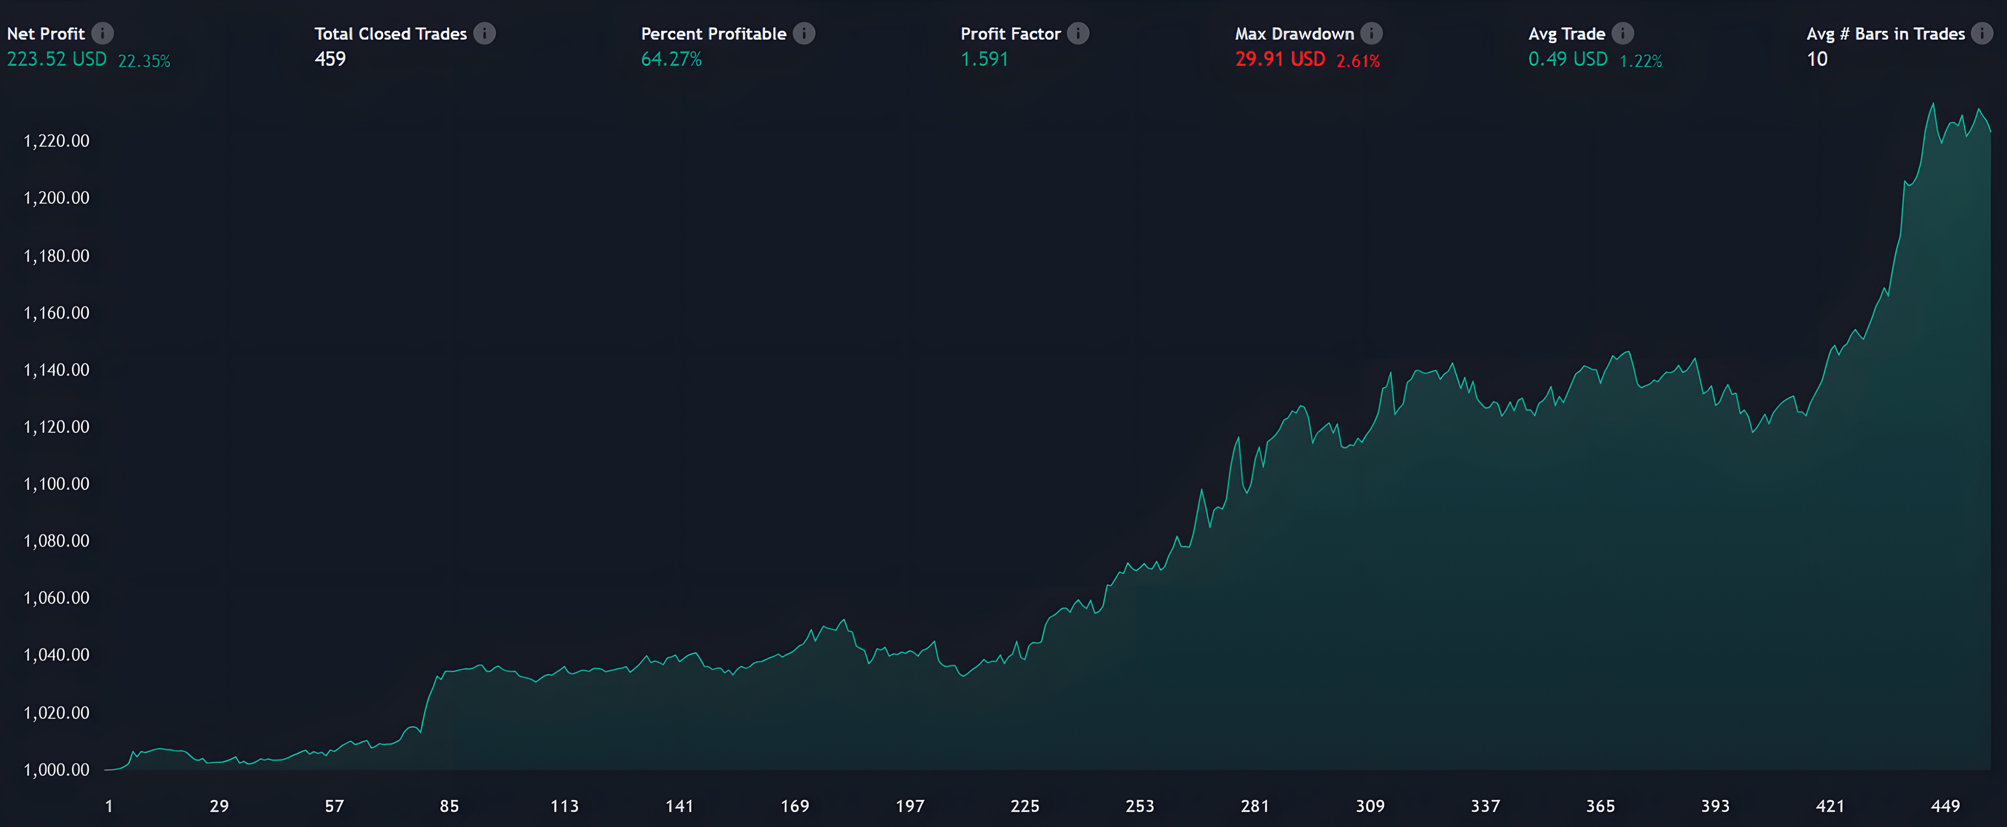Click trade number 169 on the x-axis
Screen dimensions: 2007x827
(x=795, y=806)
